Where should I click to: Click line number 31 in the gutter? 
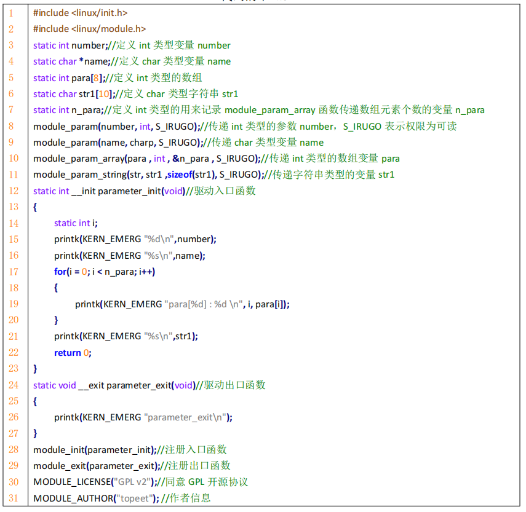click(14, 498)
